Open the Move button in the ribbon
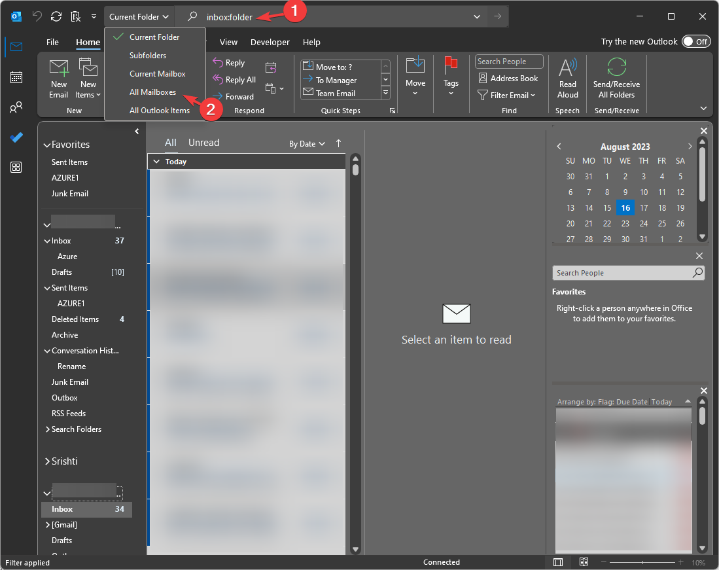This screenshot has height=570, width=719. (415, 76)
